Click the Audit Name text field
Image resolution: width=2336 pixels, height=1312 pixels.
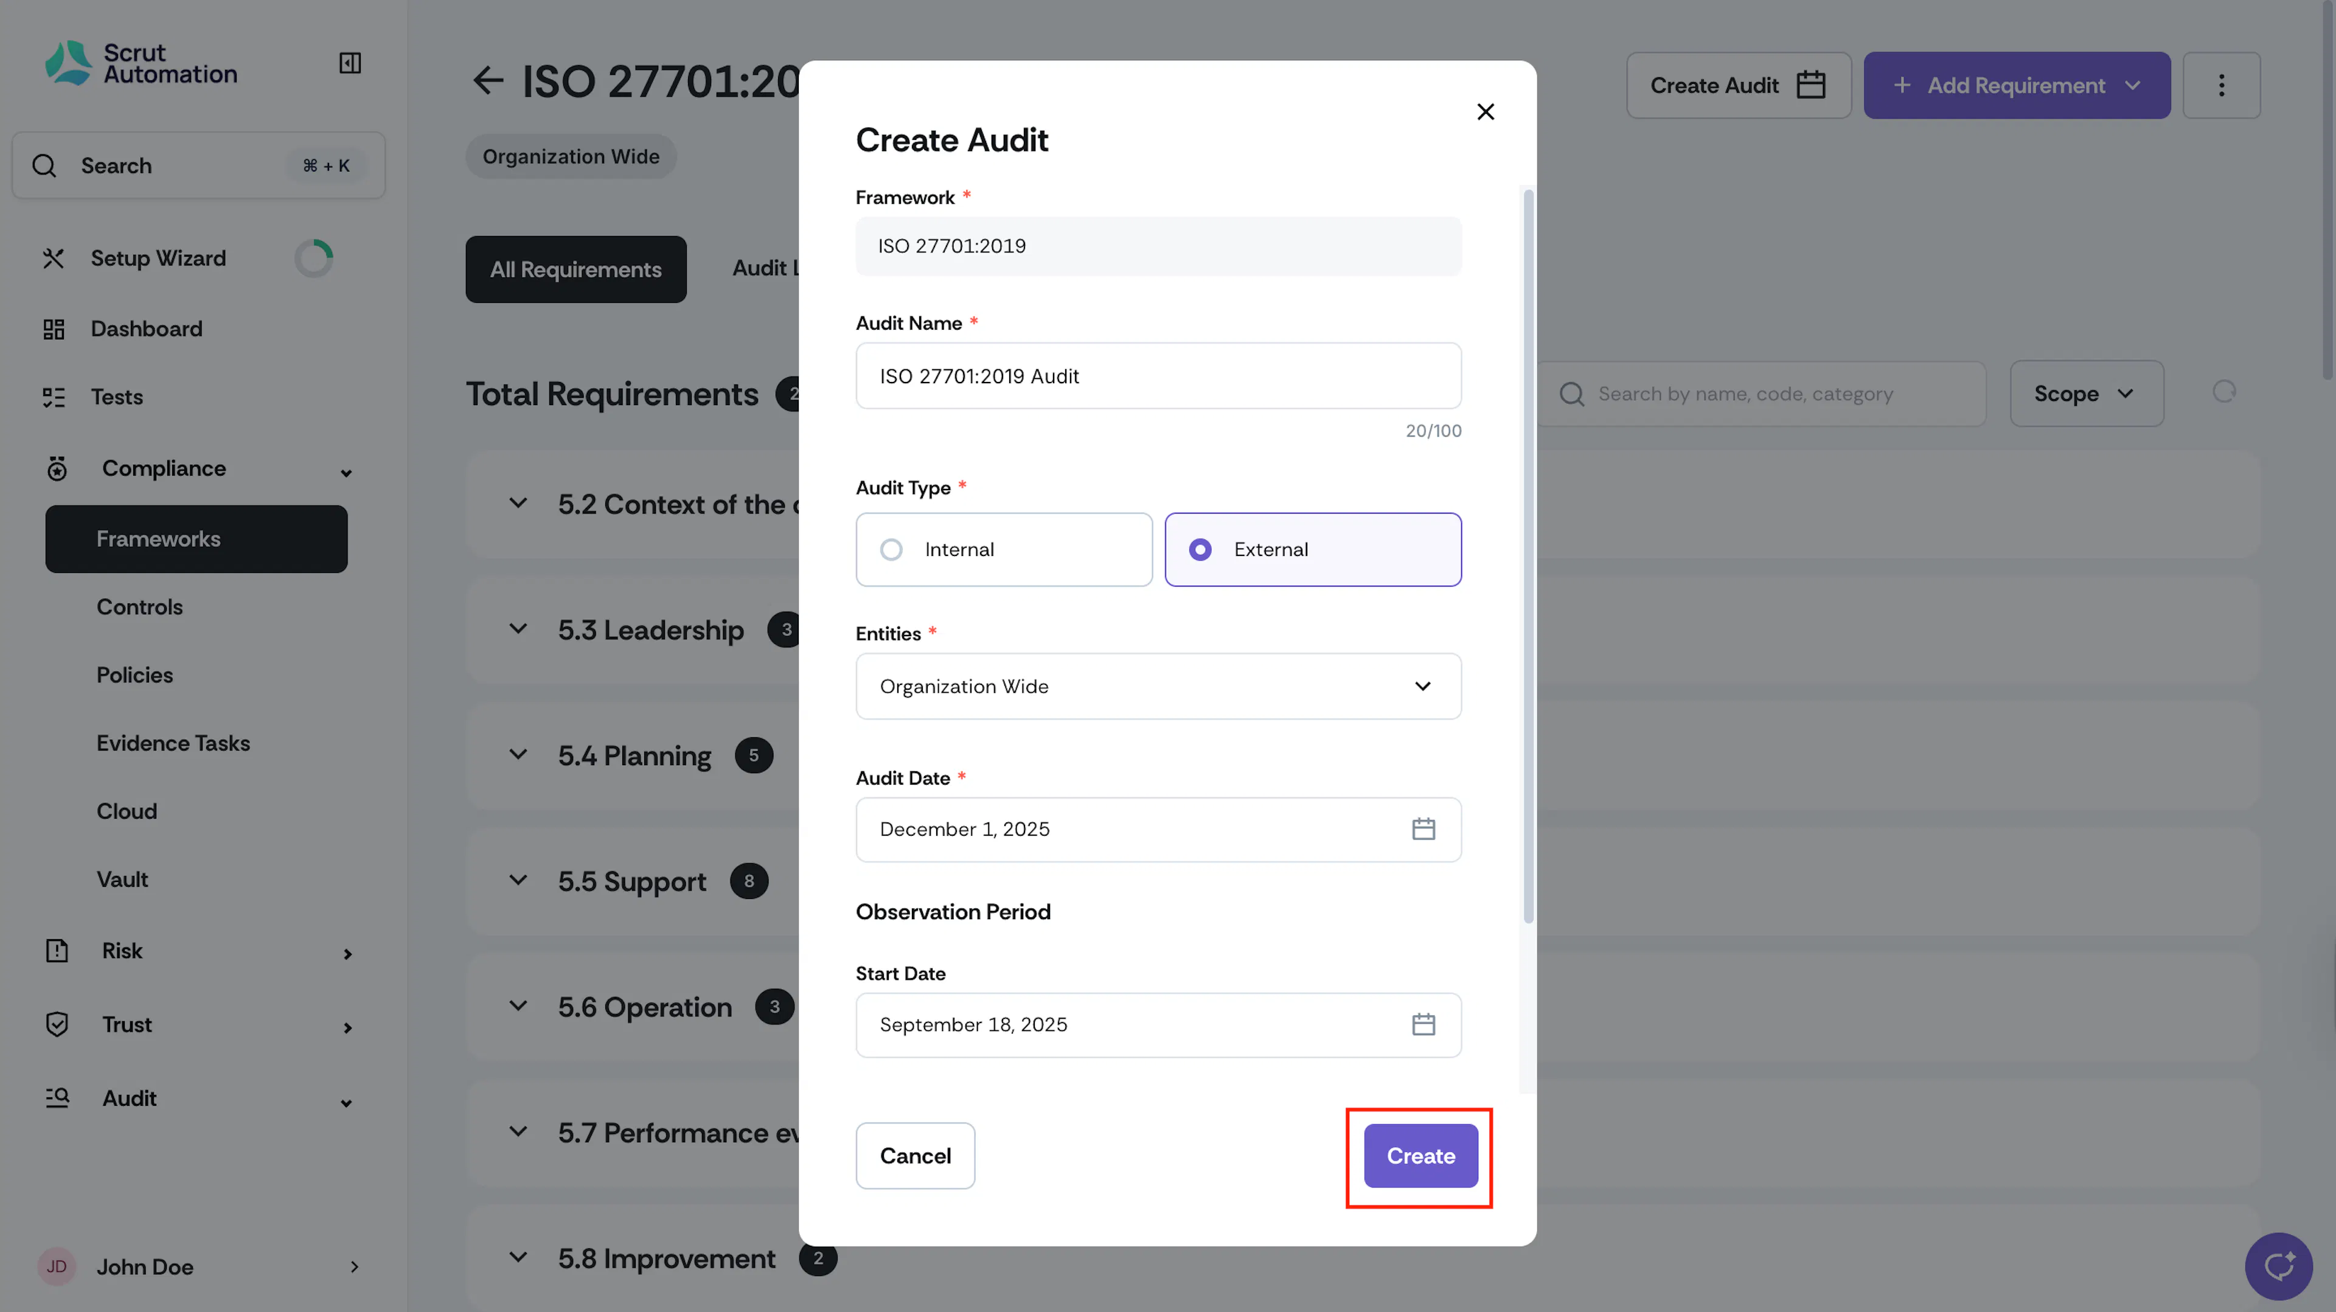click(1158, 377)
